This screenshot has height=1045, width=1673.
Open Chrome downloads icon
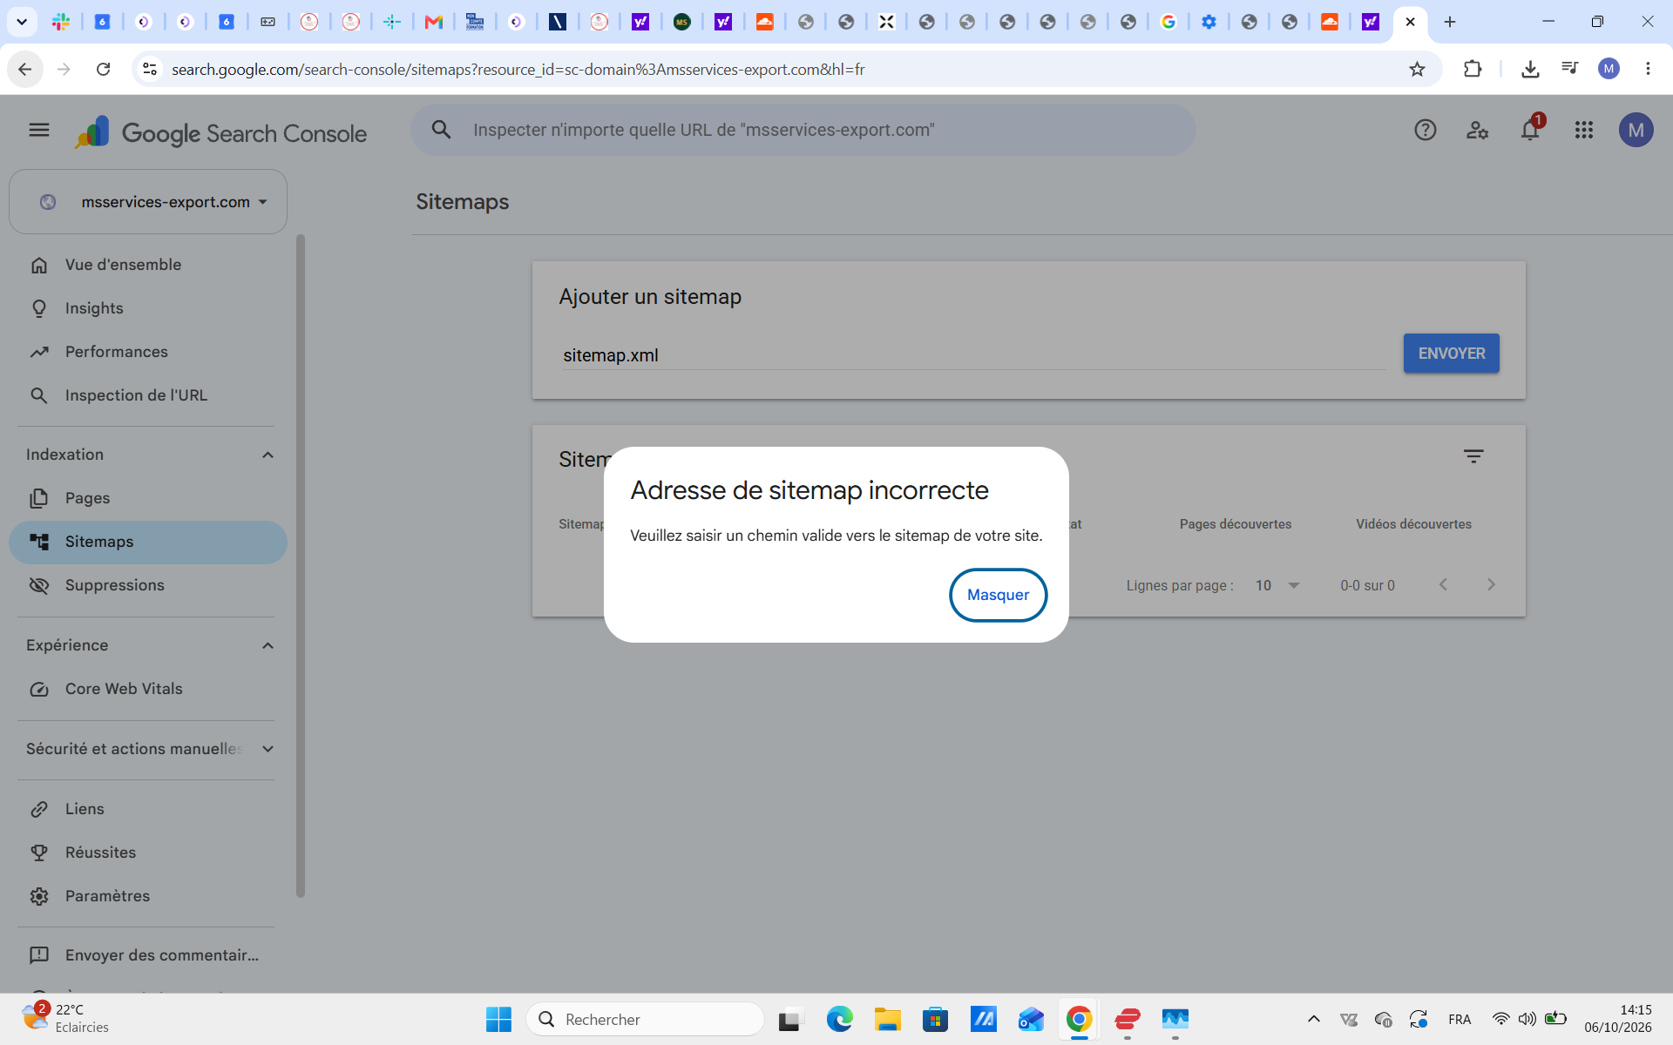pos(1530,69)
